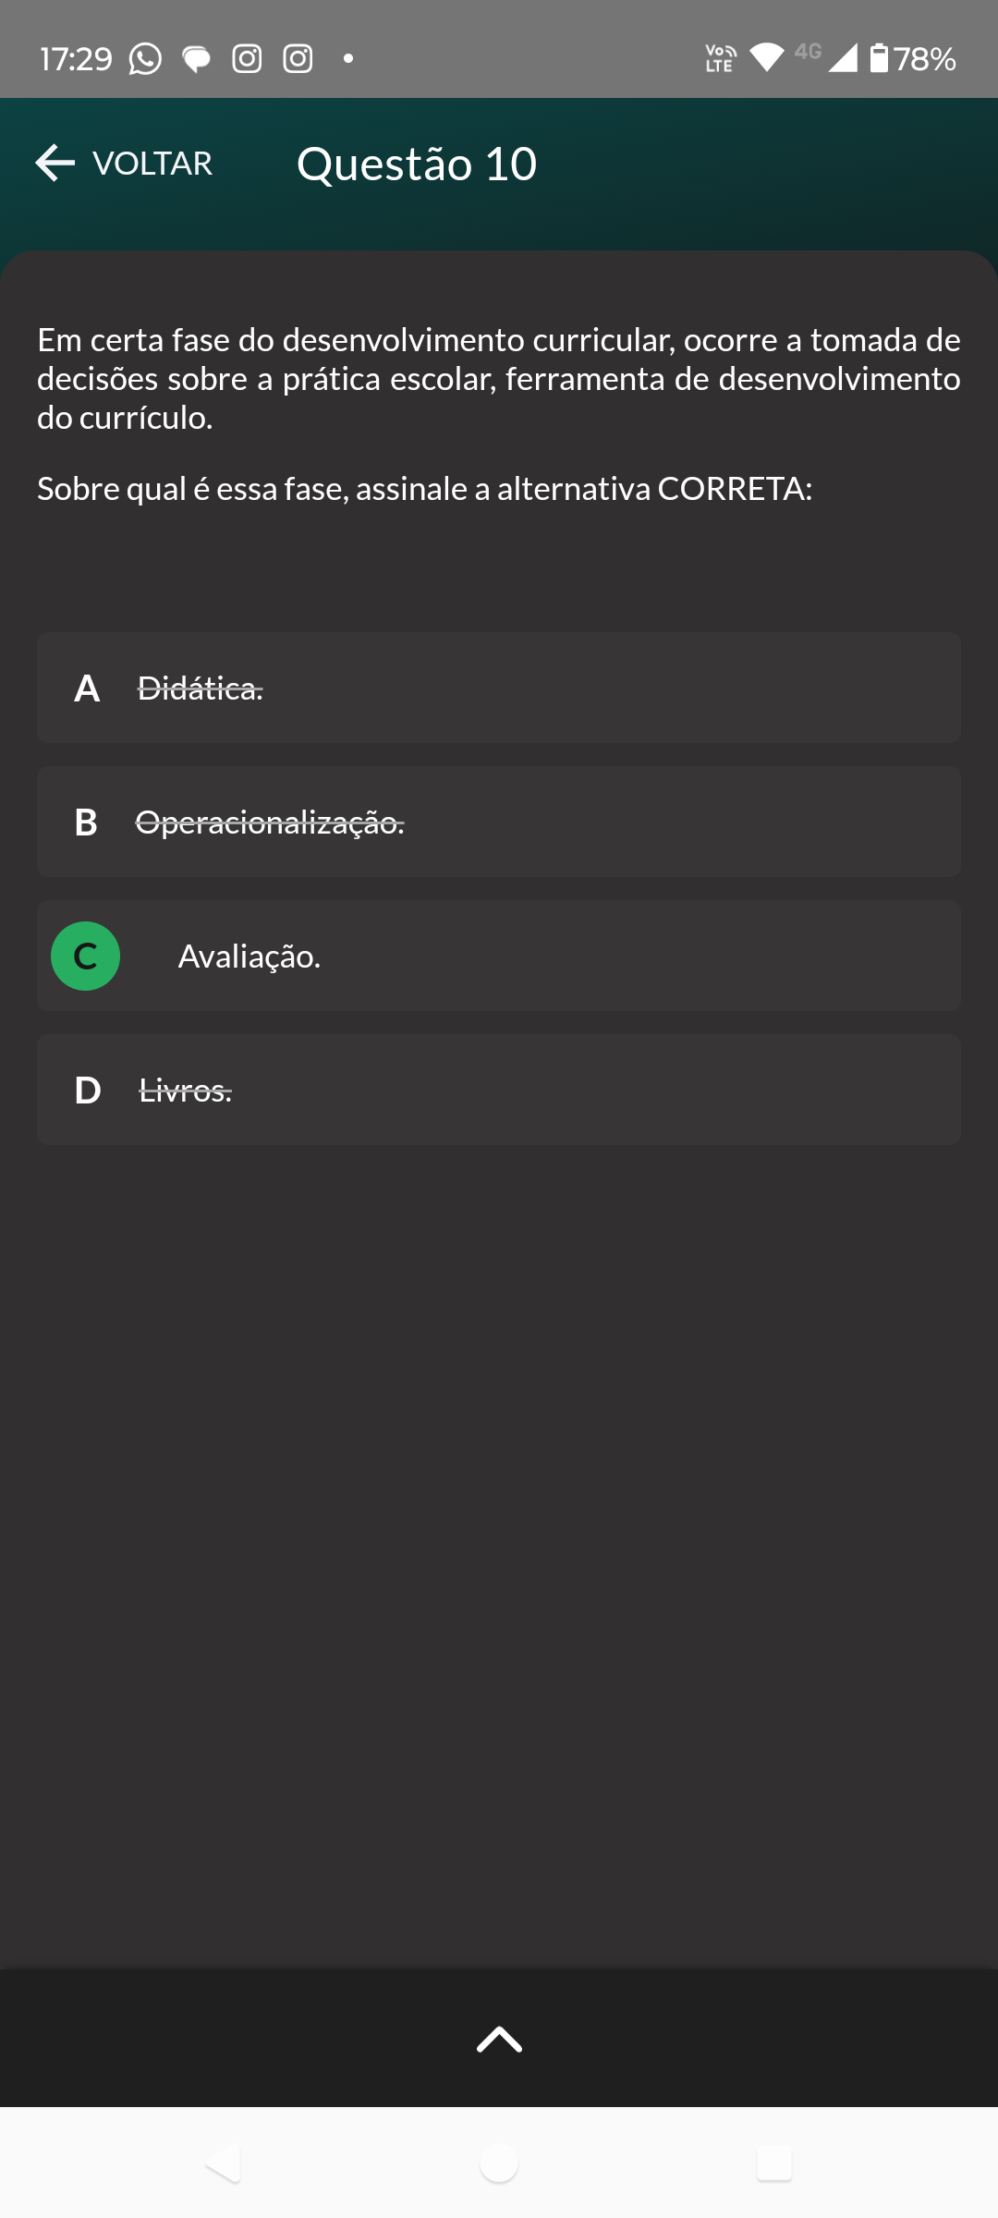Expand bottom panel with up chevron
Screen dimensions: 998x2218
coord(499,2039)
